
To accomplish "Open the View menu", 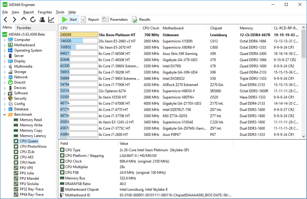I will (15, 12).
